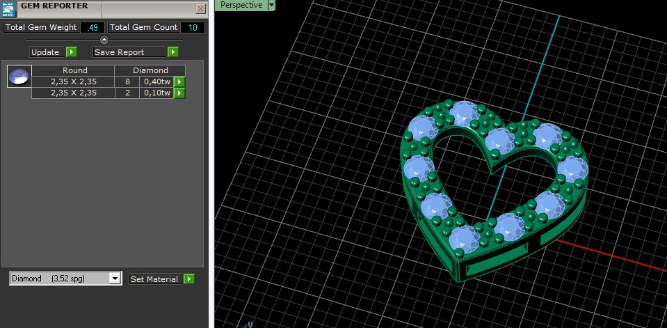The image size is (667, 328).
Task: Click the green arrow next to Update
Action: click(72, 52)
